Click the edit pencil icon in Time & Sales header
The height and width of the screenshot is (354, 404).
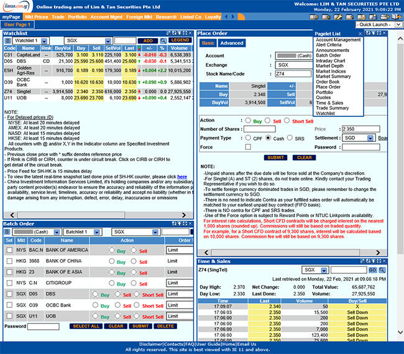362,261
